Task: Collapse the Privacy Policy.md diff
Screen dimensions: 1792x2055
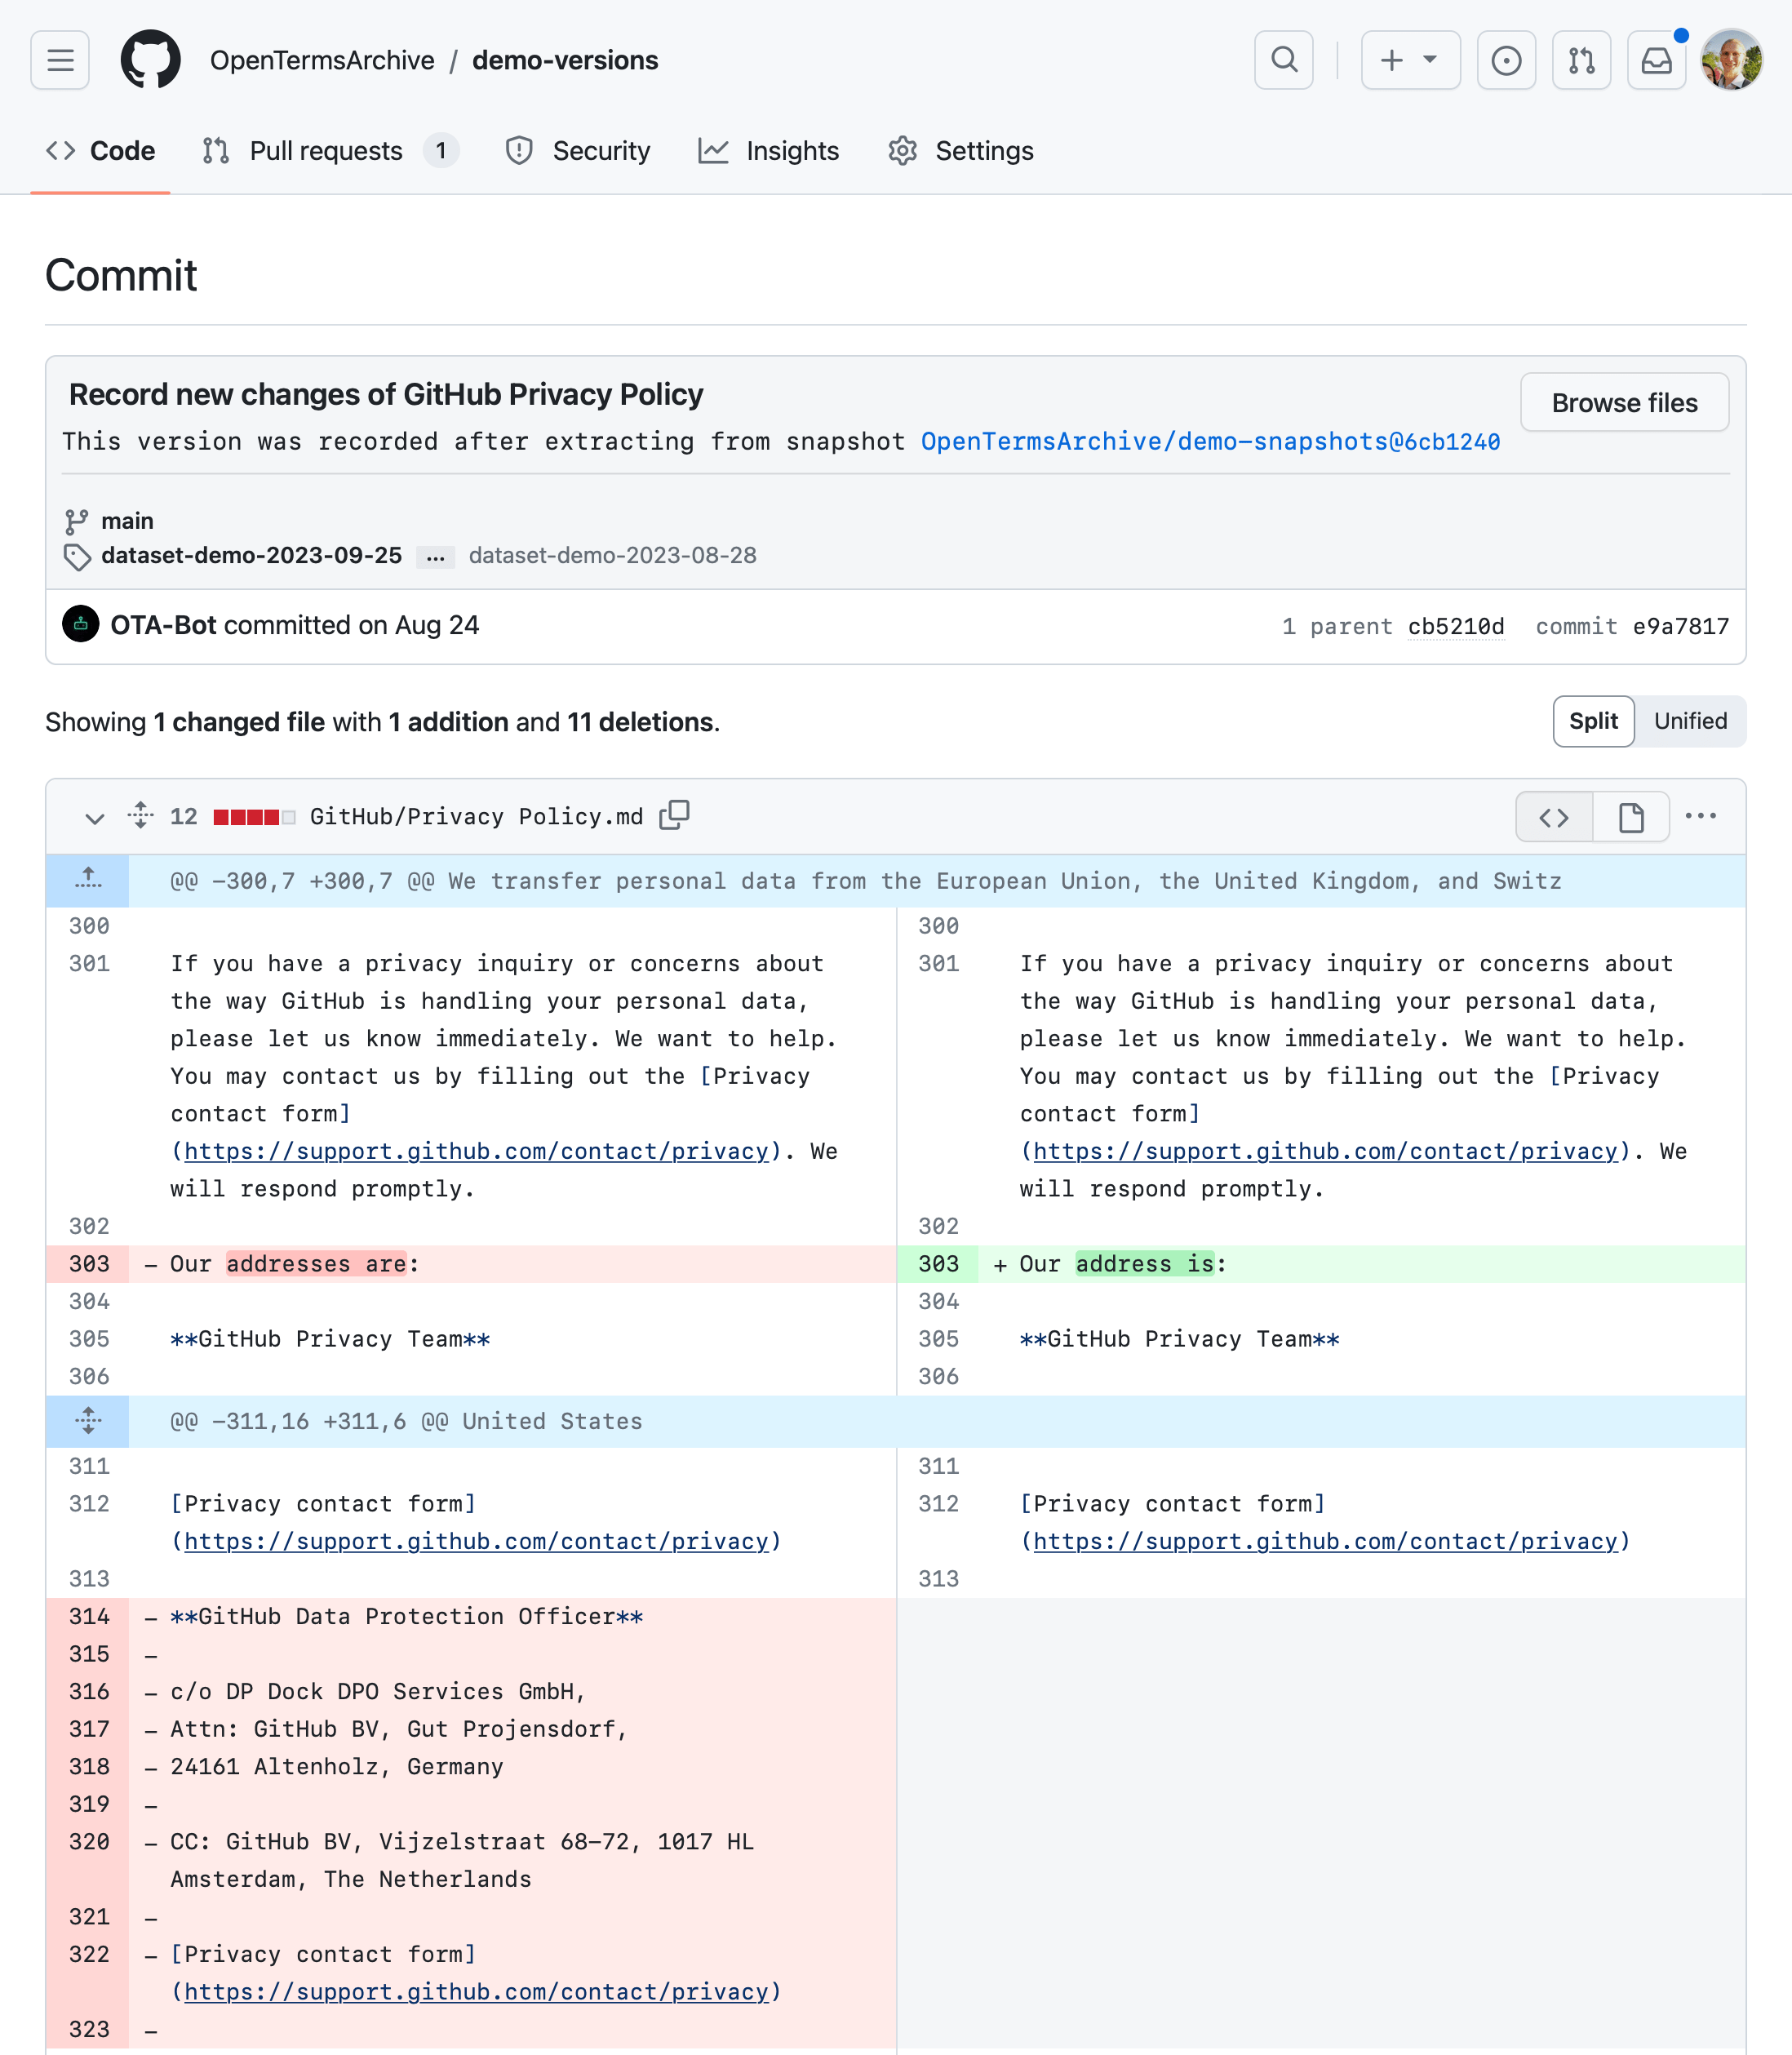Action: [x=95, y=817]
